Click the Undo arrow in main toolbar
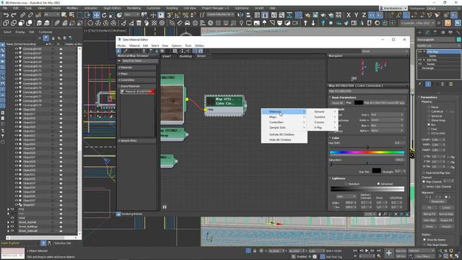The height and width of the screenshot is (260, 462). pyautogui.click(x=6, y=14)
